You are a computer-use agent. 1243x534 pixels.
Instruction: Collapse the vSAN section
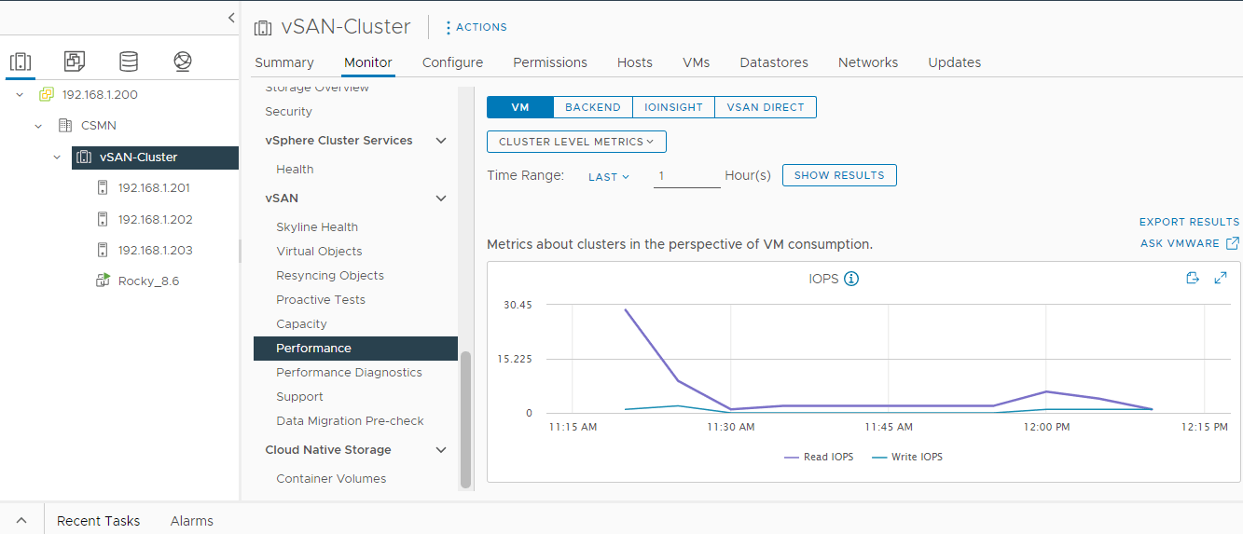441,199
